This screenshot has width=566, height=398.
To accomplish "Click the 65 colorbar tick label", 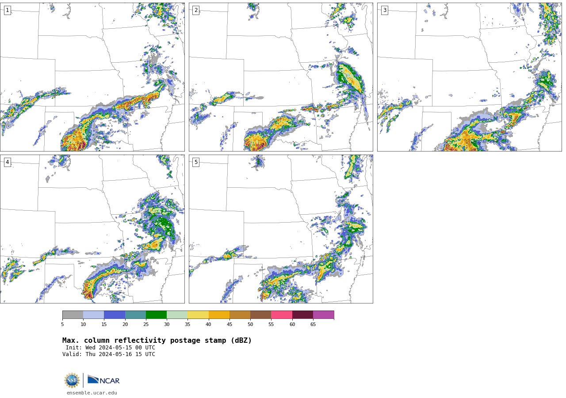I will [x=313, y=325].
